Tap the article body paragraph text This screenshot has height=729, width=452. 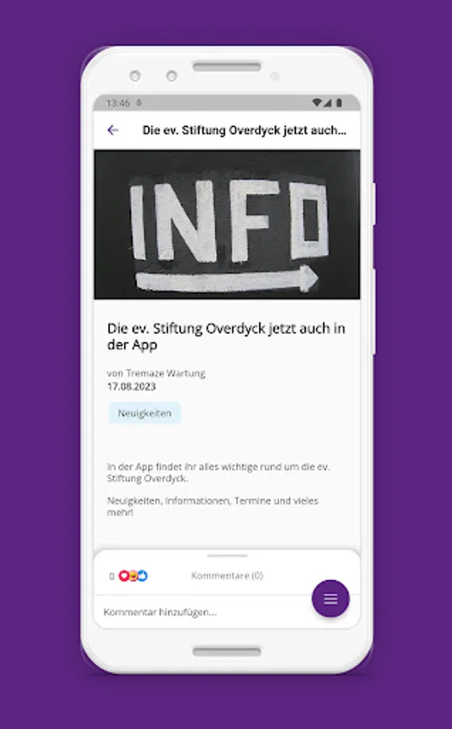218,489
